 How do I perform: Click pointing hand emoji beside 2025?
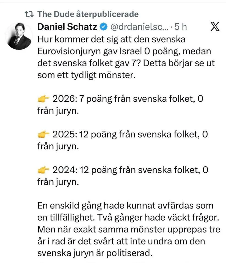click(x=43, y=135)
